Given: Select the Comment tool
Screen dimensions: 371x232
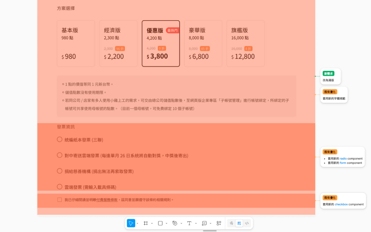Looking at the screenshot, I should pyautogui.click(x=204, y=223).
